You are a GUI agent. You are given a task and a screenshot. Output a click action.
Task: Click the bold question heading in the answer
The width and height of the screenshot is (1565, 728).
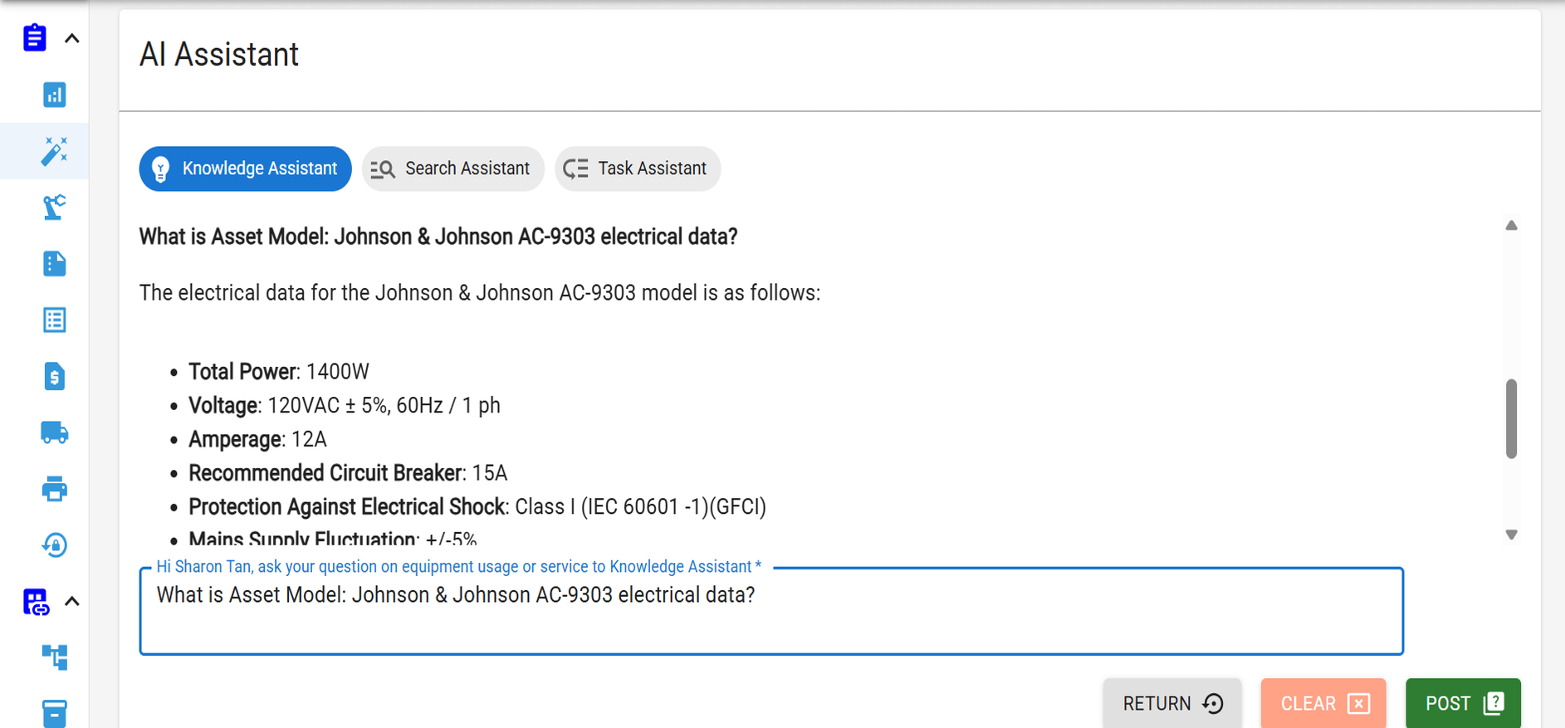pos(438,237)
